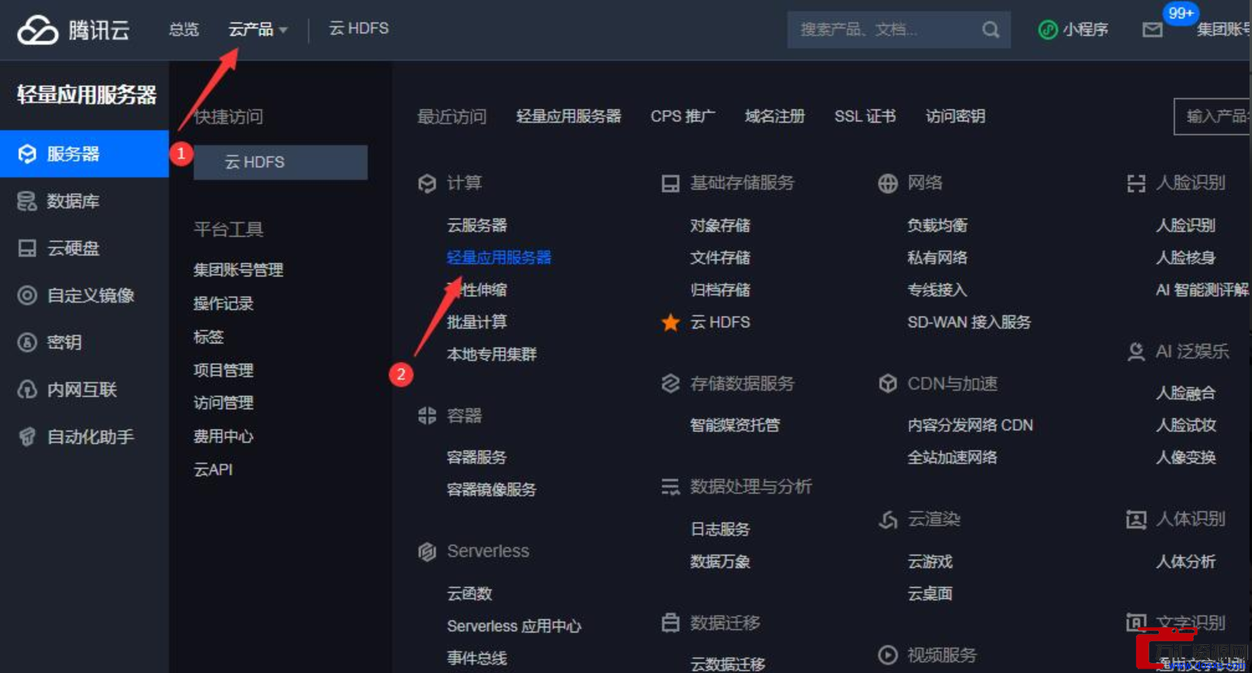Click the CDN与加速 category icon
The height and width of the screenshot is (673, 1252).
(887, 384)
